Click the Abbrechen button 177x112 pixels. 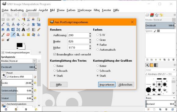point(125,85)
